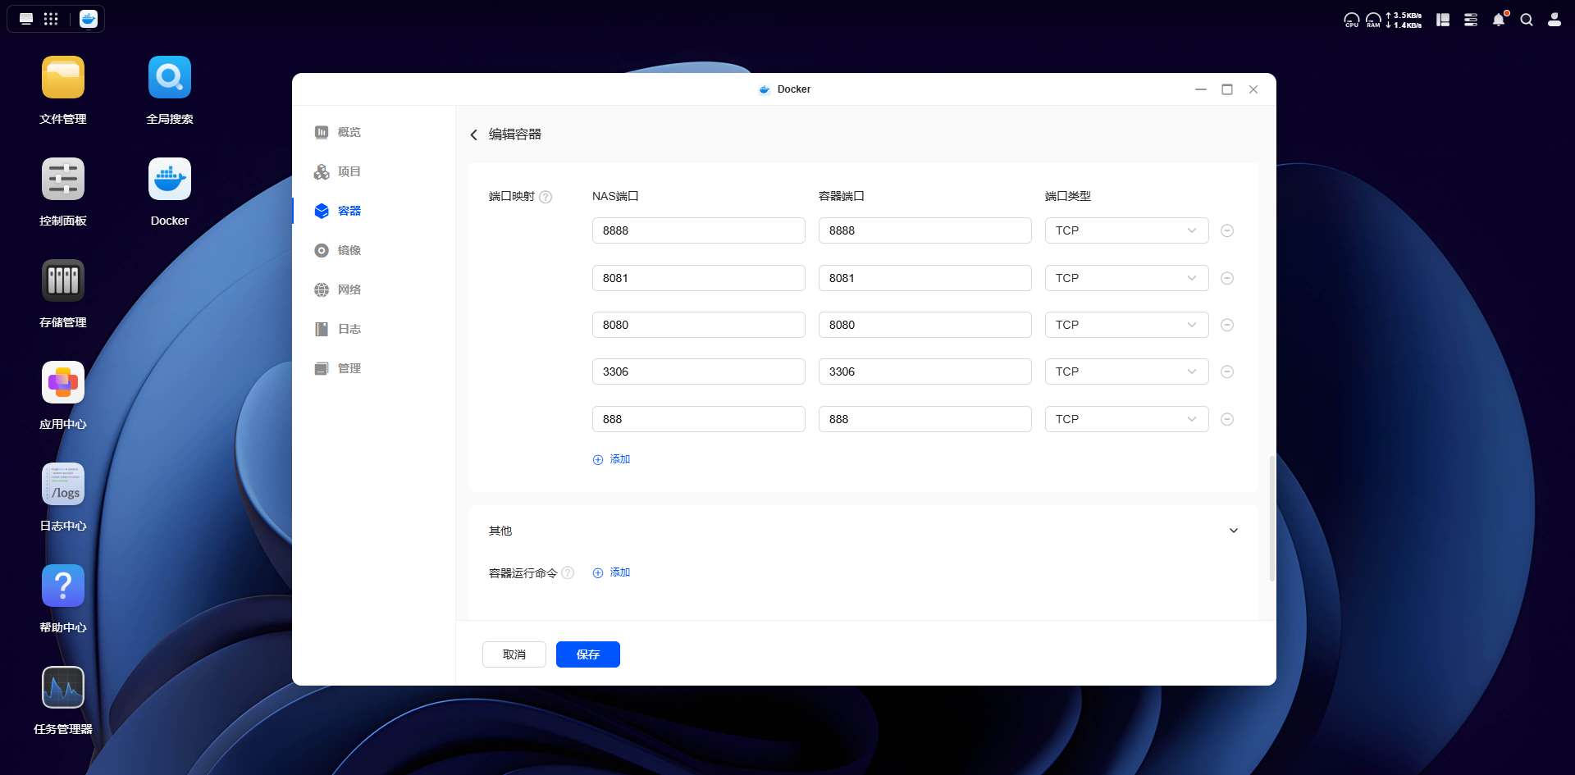Open the notifications bell in top bar
Image resolution: width=1575 pixels, height=775 pixels.
click(1499, 20)
